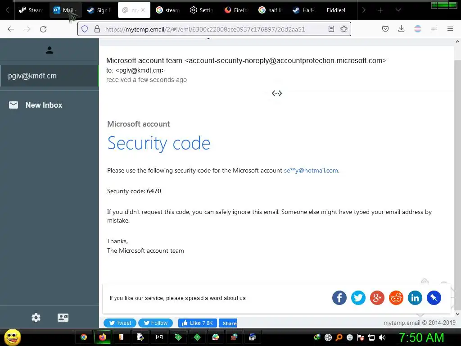The height and width of the screenshot is (346, 461).
Task: Open the 7z taskbar icon
Action: coord(159,337)
